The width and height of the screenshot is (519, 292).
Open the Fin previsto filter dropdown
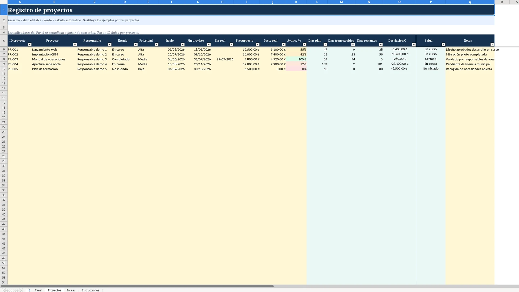pos(209,45)
